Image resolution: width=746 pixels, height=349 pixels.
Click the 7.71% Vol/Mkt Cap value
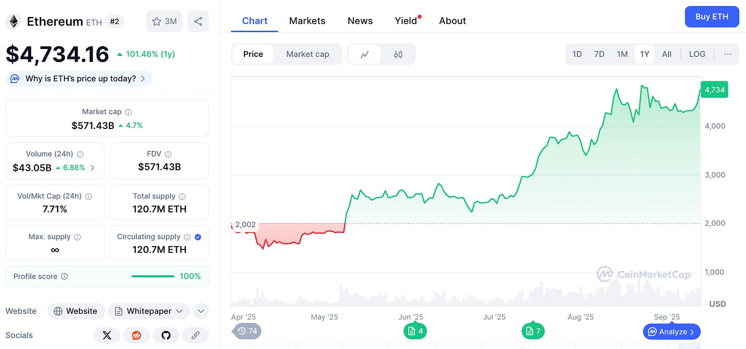coord(55,209)
